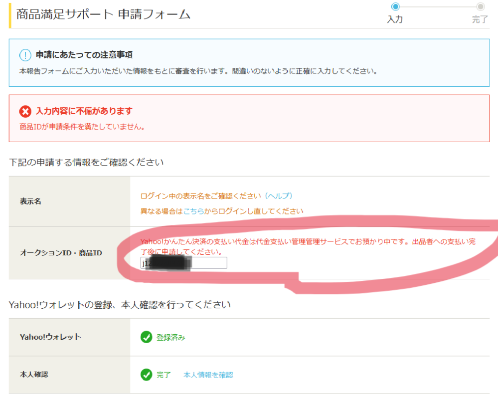Open the 本人情報を確認 link

click(x=208, y=375)
